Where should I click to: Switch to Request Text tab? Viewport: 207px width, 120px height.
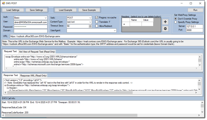pyautogui.click(x=10, y=51)
